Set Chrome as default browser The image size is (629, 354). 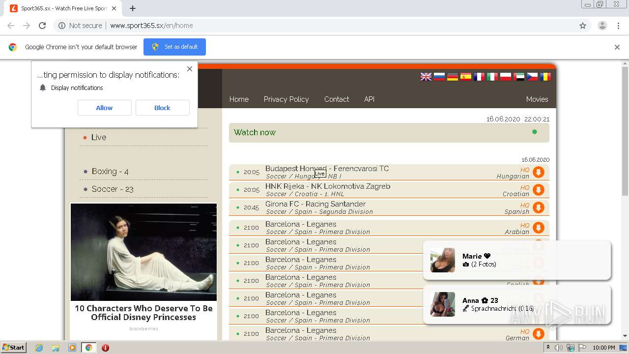pos(174,47)
